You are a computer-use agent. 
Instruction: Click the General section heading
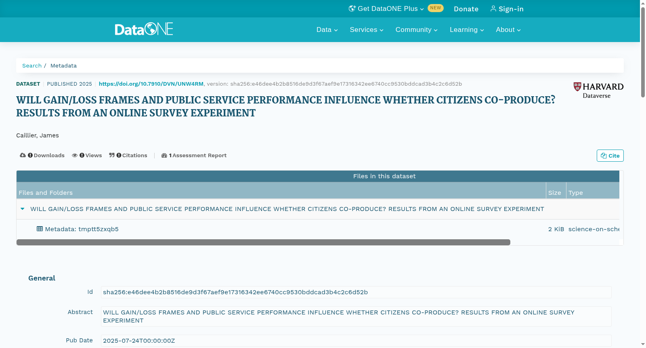(x=42, y=278)
